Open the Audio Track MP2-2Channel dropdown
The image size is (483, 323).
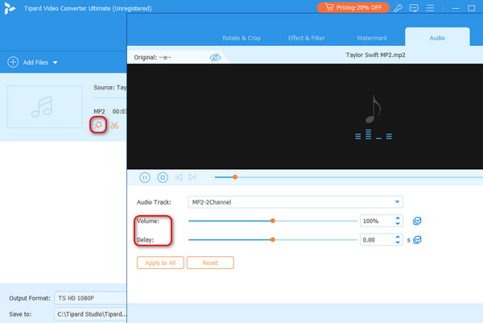(295, 202)
